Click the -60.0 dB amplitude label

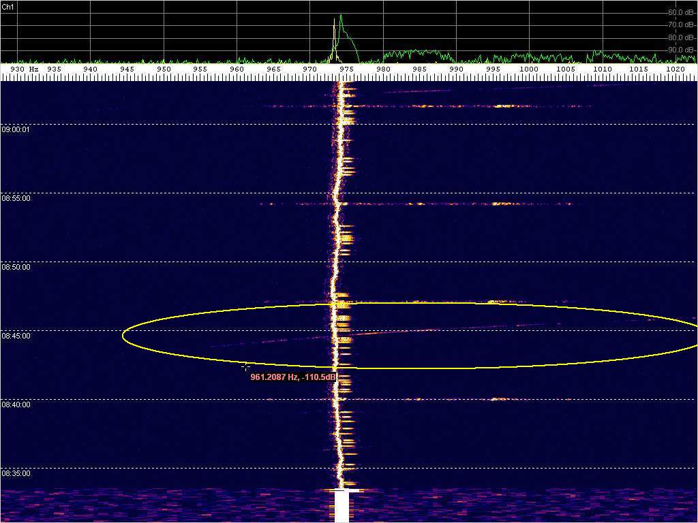[682, 12]
